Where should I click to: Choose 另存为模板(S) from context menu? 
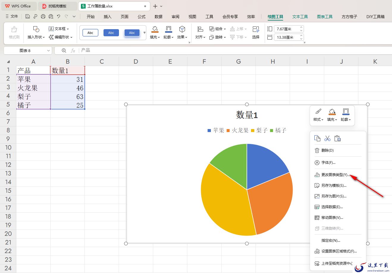click(338, 186)
